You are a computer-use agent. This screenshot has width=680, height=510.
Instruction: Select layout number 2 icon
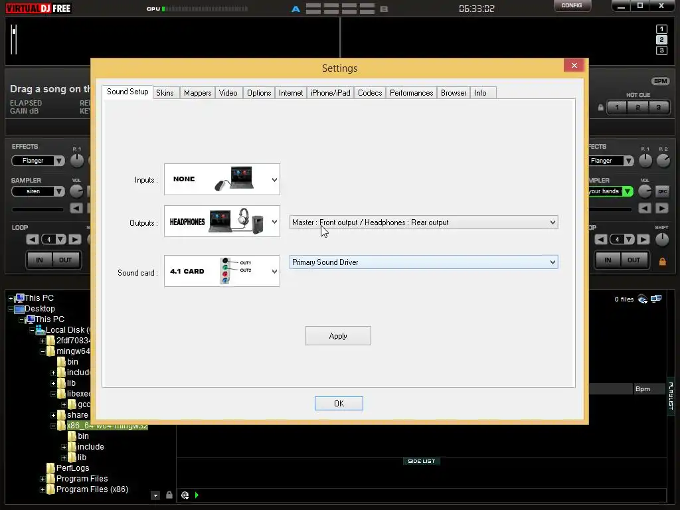click(x=661, y=40)
